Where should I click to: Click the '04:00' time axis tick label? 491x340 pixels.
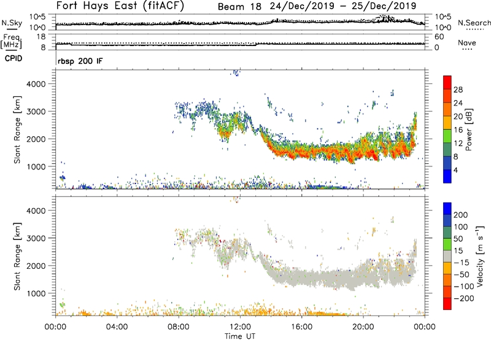click(117, 327)
